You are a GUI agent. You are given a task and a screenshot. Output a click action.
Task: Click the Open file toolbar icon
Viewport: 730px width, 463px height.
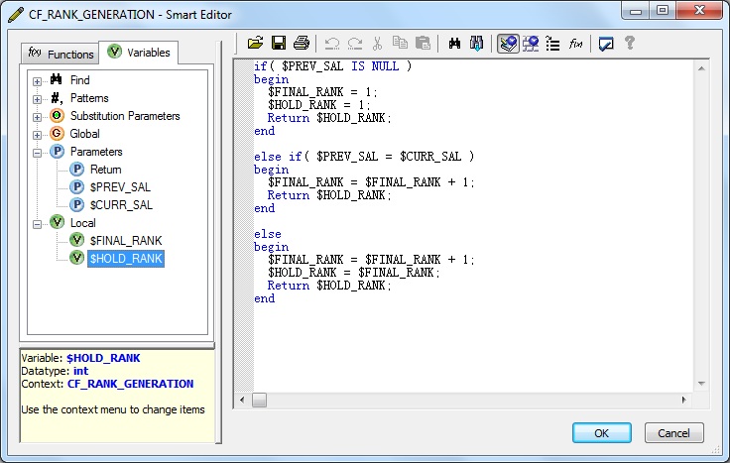(x=255, y=44)
